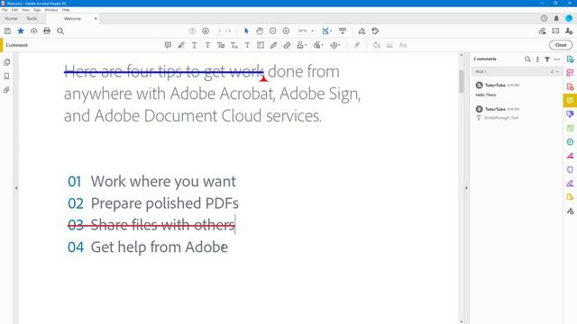Toggle the Keep tool selected pin

click(357, 45)
